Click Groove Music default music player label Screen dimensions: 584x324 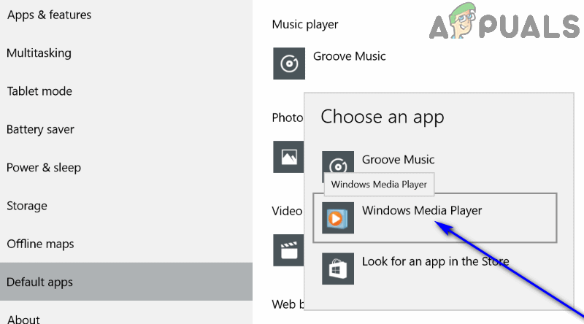349,56
